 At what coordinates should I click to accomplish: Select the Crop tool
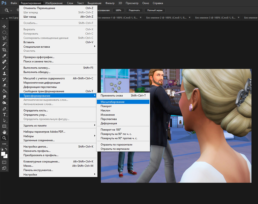4,50
